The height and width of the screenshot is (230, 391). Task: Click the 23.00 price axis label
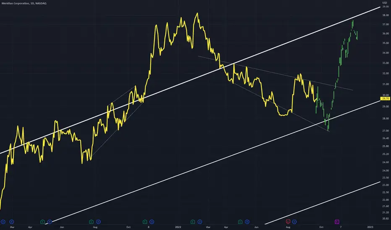tap(386, 185)
